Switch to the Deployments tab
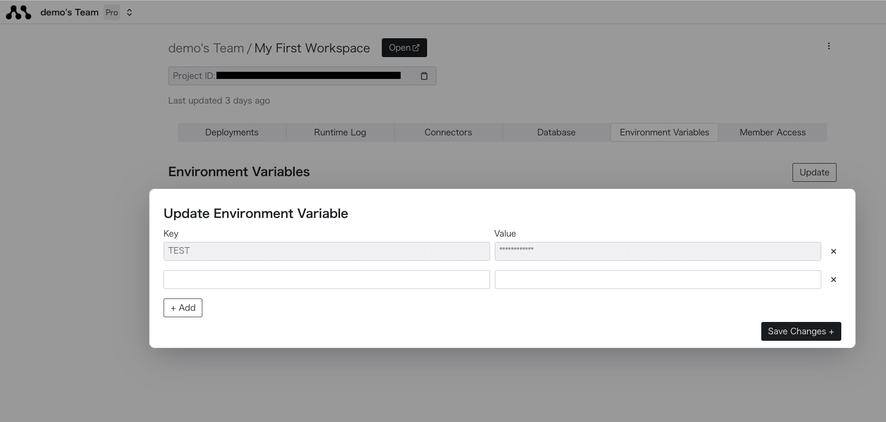886x422 pixels. point(232,132)
